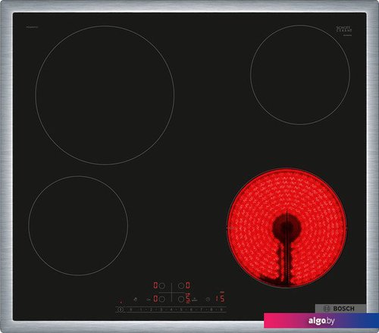Screen dimensions: 379x333
Task: Click the large rear-left cooking zone
Action: [x=105, y=96]
